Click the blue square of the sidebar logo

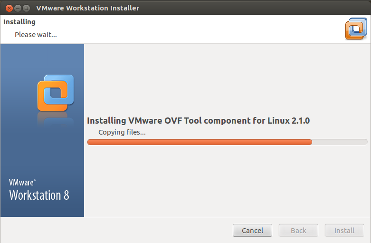[64, 85]
